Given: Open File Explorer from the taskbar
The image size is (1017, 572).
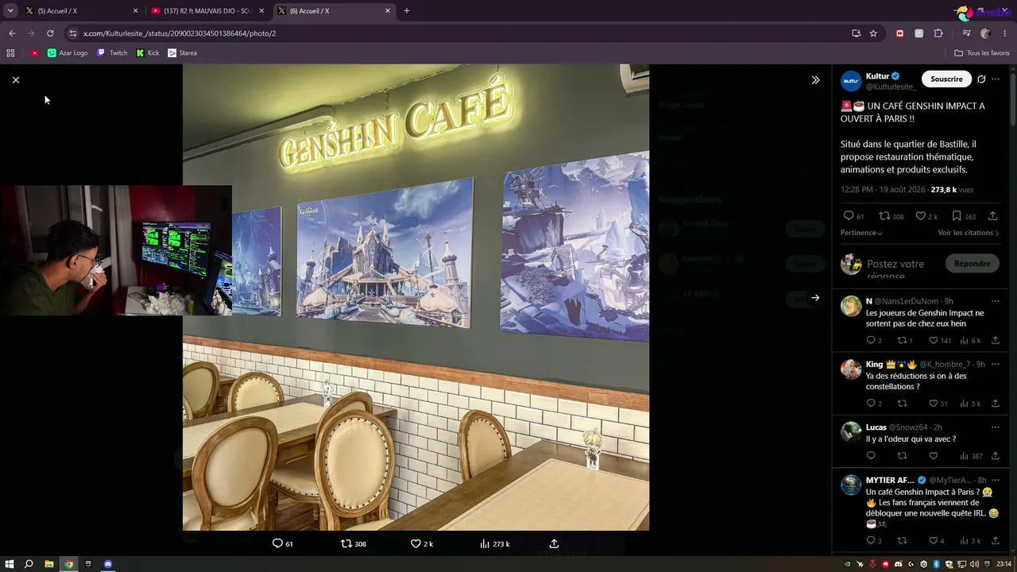Looking at the screenshot, I should tap(49, 564).
